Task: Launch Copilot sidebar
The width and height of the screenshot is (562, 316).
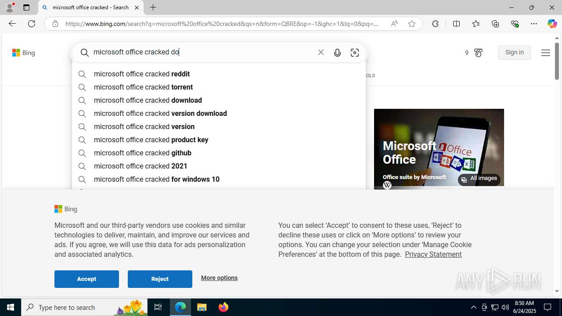Action: (x=552, y=24)
